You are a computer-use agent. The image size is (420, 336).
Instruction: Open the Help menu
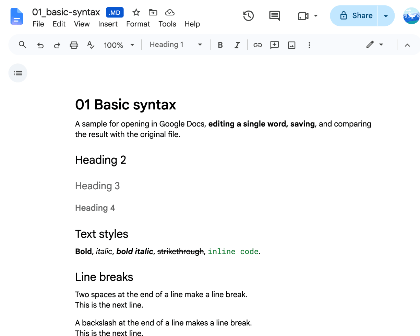192,24
